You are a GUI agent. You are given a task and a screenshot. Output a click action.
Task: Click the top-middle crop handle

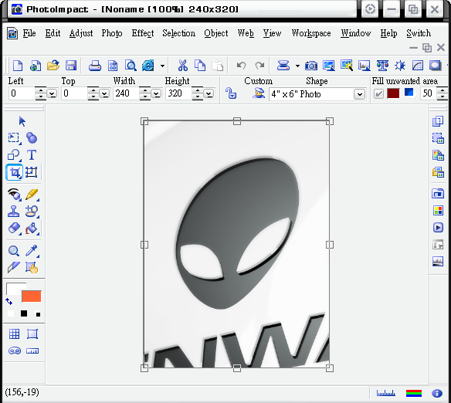pyautogui.click(x=237, y=121)
